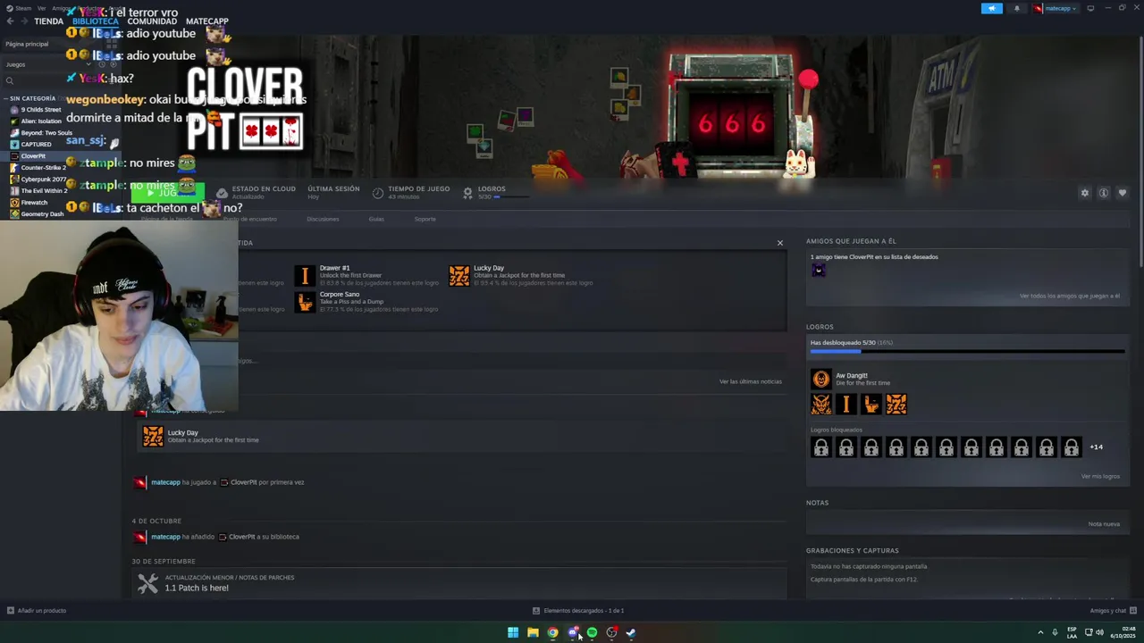Click Ver mis logros link

coord(1100,476)
